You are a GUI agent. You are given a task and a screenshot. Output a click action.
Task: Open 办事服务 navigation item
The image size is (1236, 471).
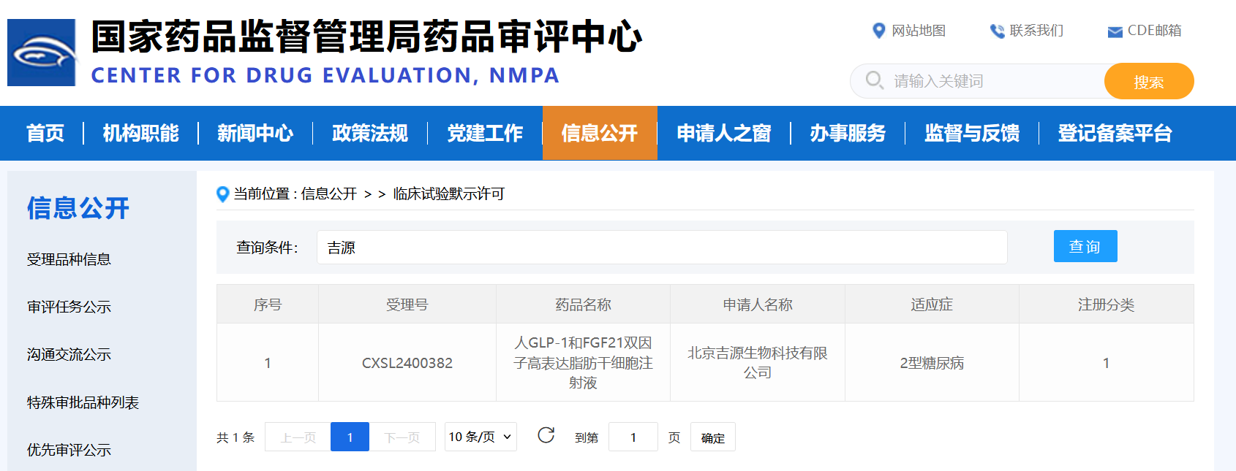[x=848, y=133]
